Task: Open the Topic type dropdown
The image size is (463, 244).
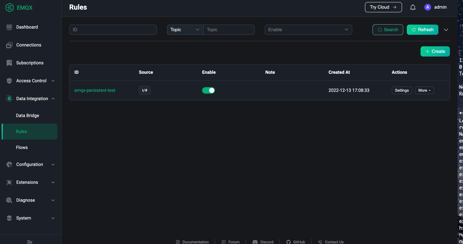Action: point(185,30)
